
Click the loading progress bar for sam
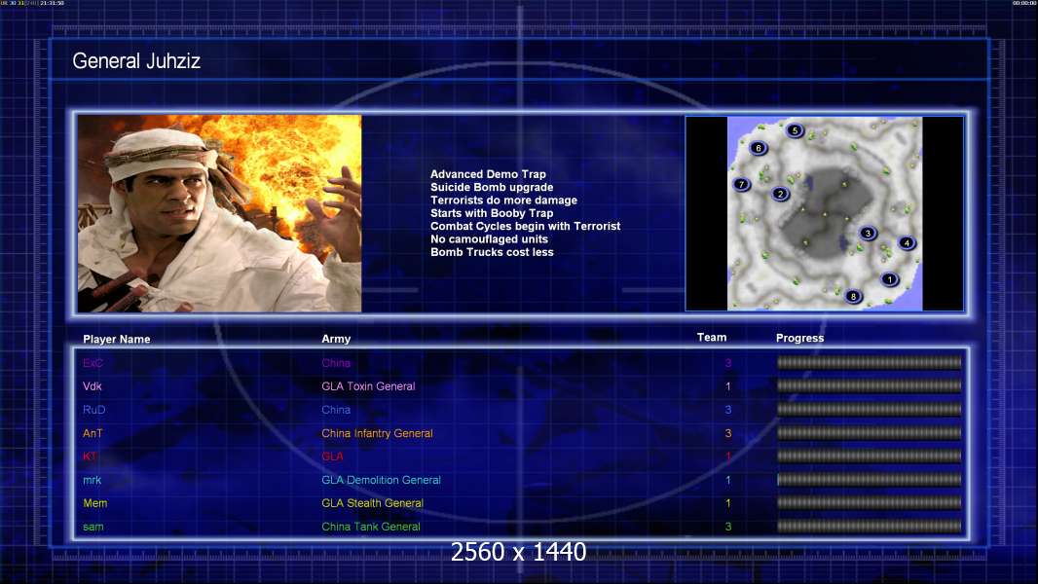click(x=869, y=527)
